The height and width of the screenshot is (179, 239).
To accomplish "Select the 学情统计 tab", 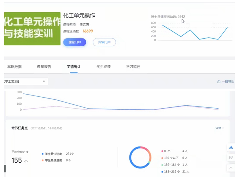I will pyautogui.click(x=74, y=67).
